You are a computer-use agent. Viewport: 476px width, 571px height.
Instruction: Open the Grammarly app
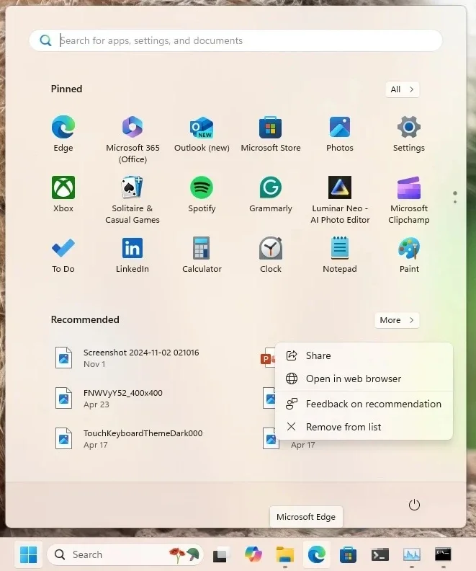271,194
